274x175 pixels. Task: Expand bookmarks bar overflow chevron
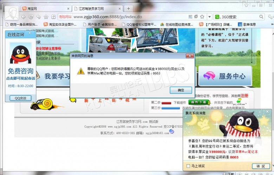click(272, 24)
